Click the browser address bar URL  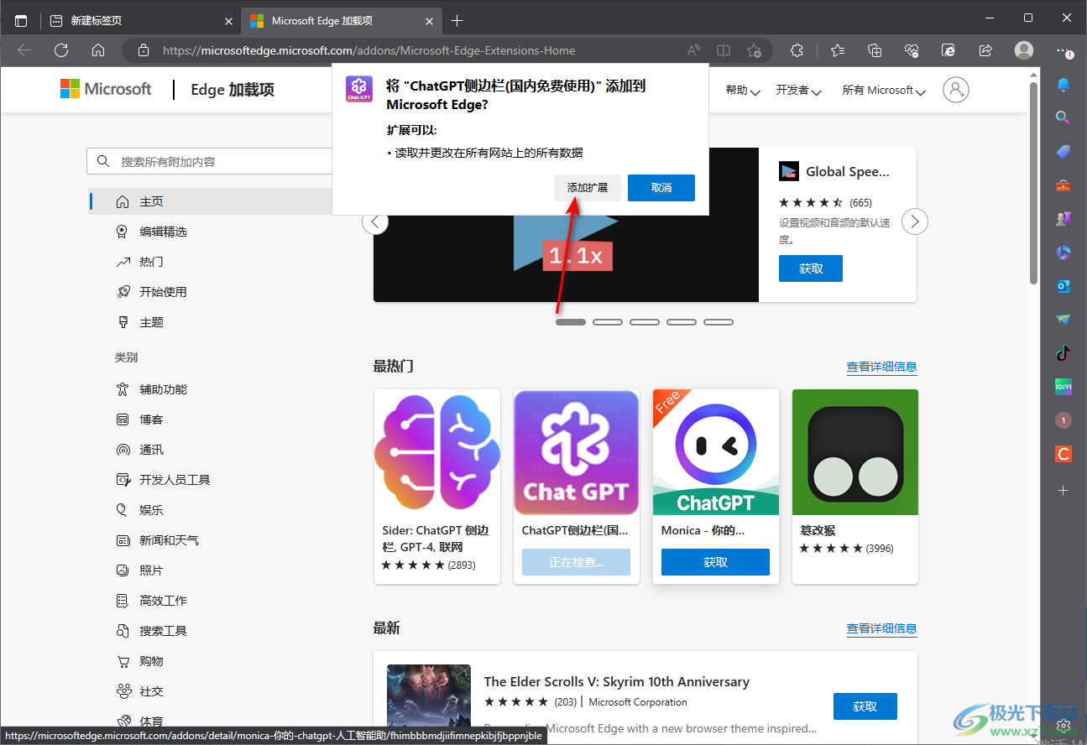(x=369, y=50)
